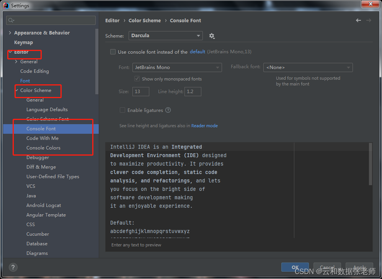Select Console Colors item

click(x=43, y=148)
